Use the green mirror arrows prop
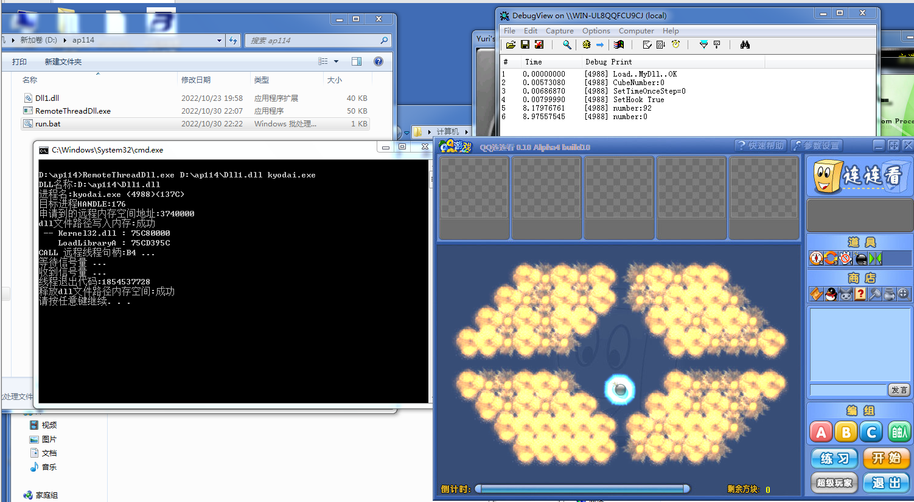 pyautogui.click(x=874, y=258)
